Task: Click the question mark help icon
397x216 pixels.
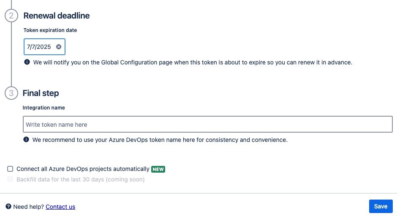Action: point(8,207)
